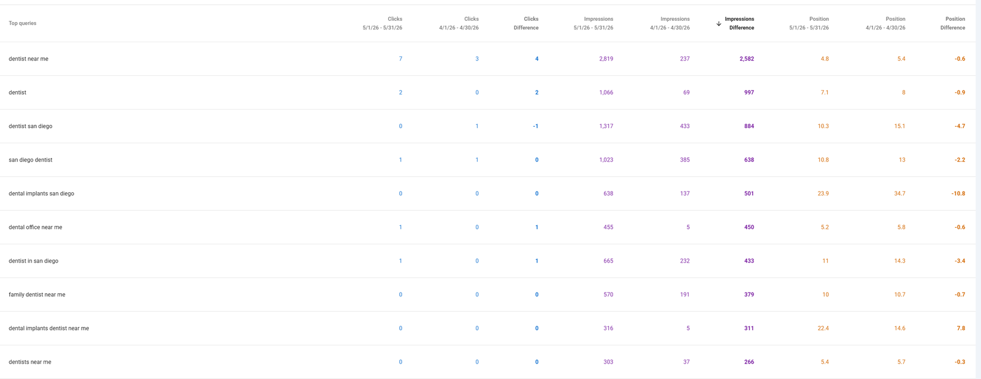Click the 303 impressions value
The image size is (981, 379).
[608, 362]
